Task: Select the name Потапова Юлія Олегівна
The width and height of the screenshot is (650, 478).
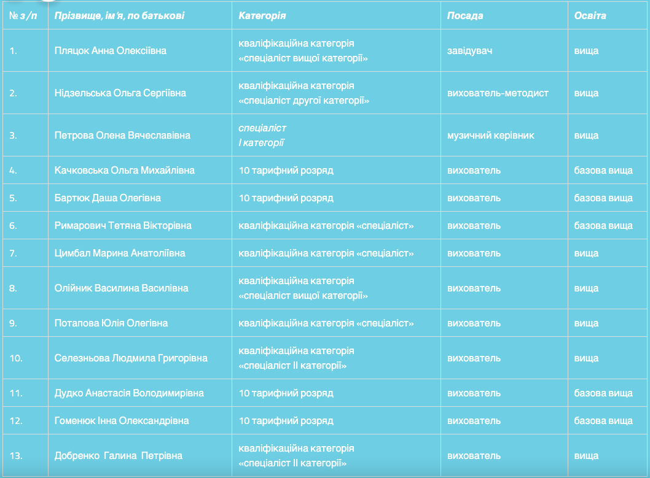Action: pos(111,323)
